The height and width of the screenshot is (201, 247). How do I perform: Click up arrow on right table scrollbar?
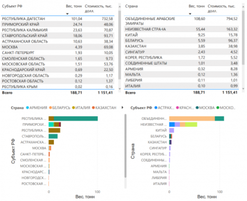click(242, 6)
